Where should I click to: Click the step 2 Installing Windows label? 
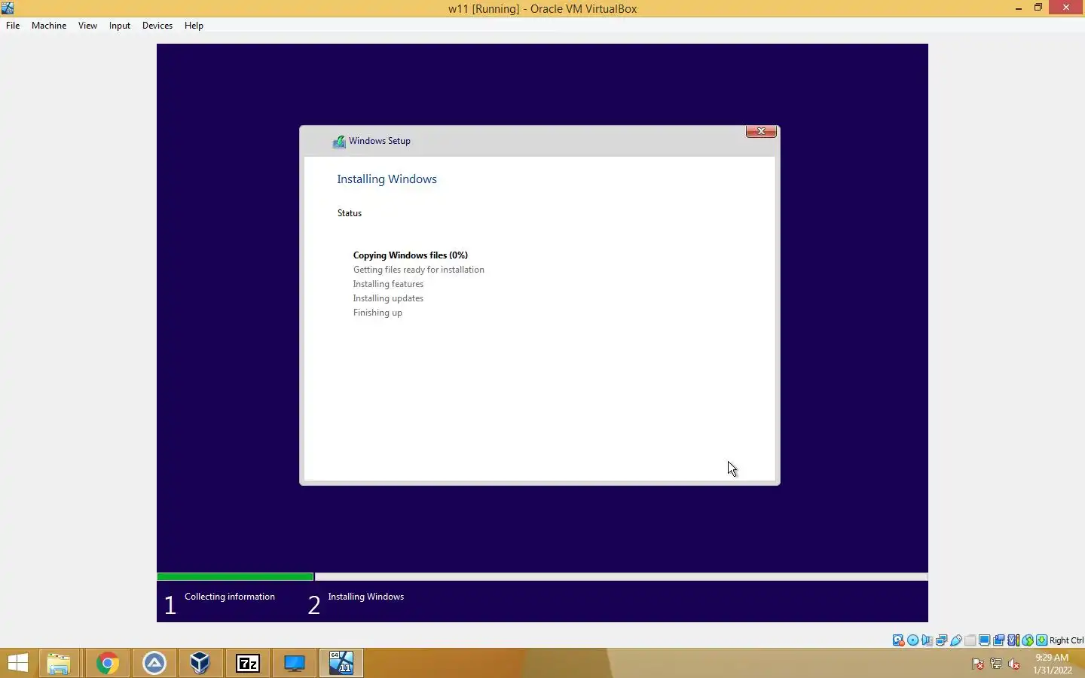(365, 597)
